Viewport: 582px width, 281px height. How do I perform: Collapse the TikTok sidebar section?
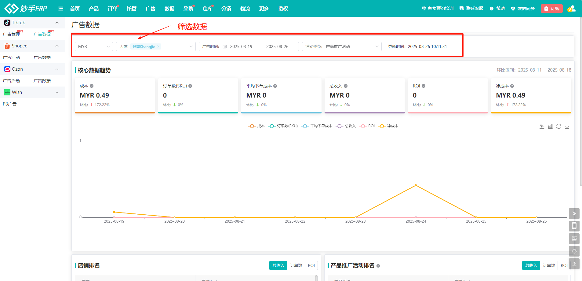tap(57, 23)
